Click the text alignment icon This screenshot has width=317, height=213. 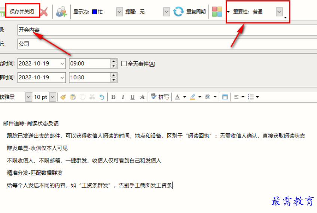236,97
